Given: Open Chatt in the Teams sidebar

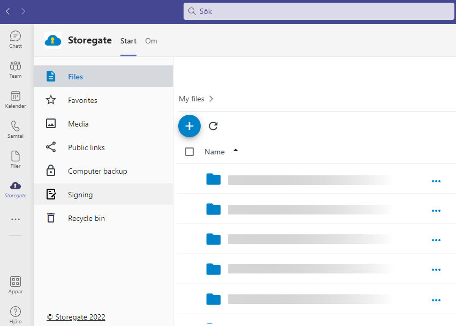Looking at the screenshot, I should (16, 39).
